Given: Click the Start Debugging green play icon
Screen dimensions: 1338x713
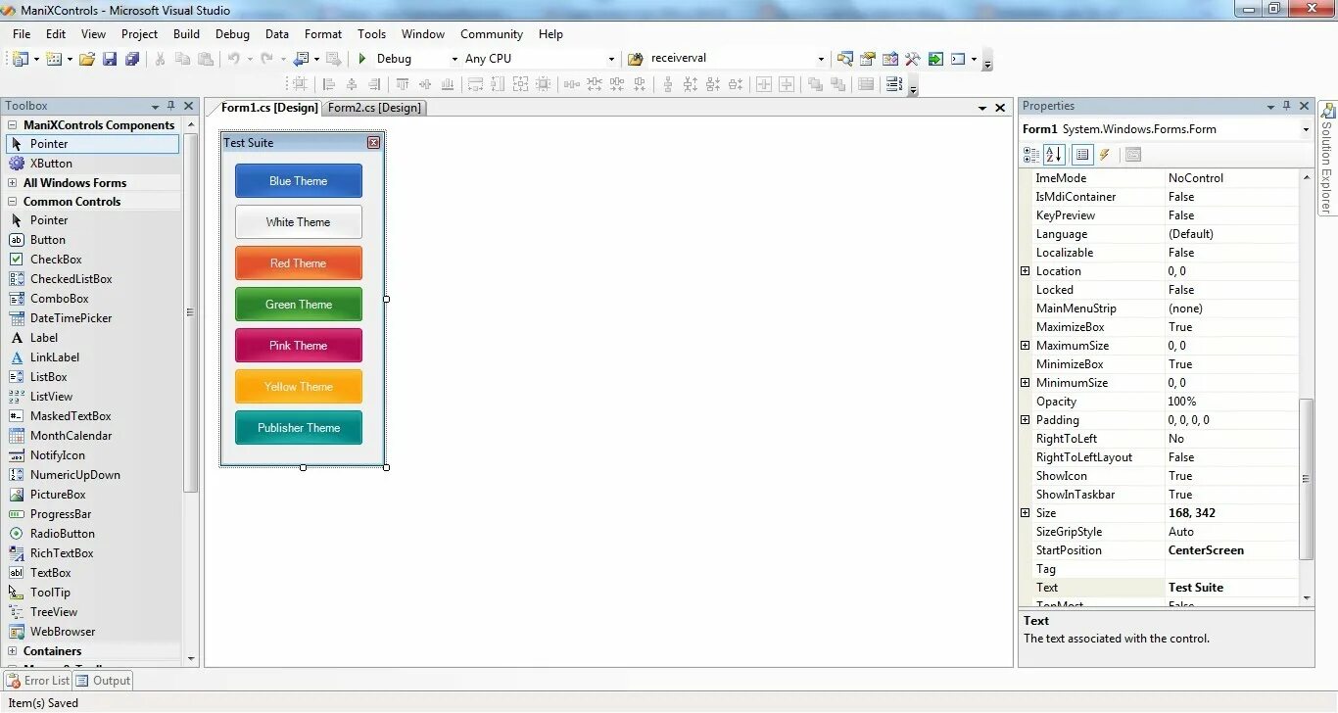Looking at the screenshot, I should (x=362, y=59).
